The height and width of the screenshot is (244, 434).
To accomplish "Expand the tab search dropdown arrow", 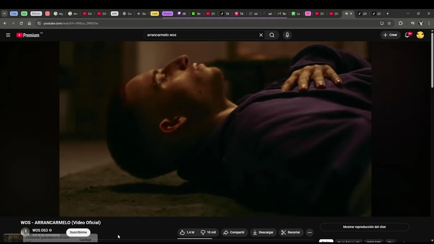I will point(4,14).
